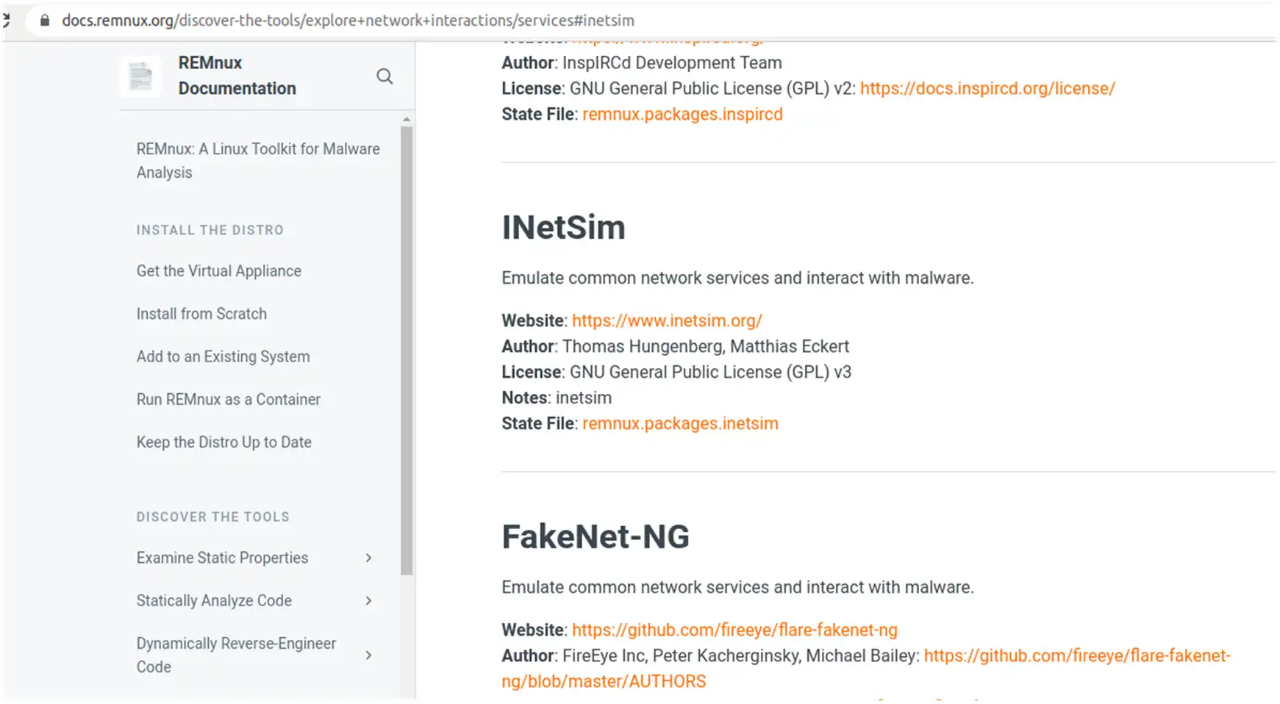Open the remnux.packages.inspircd state file link
Image resolution: width=1280 pixels, height=704 pixels.
point(682,115)
